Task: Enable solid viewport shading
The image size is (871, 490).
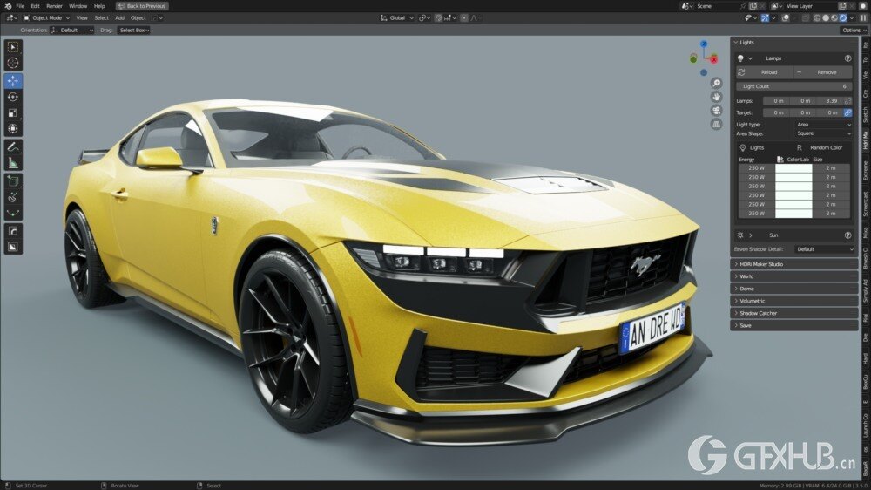Action: (x=826, y=17)
